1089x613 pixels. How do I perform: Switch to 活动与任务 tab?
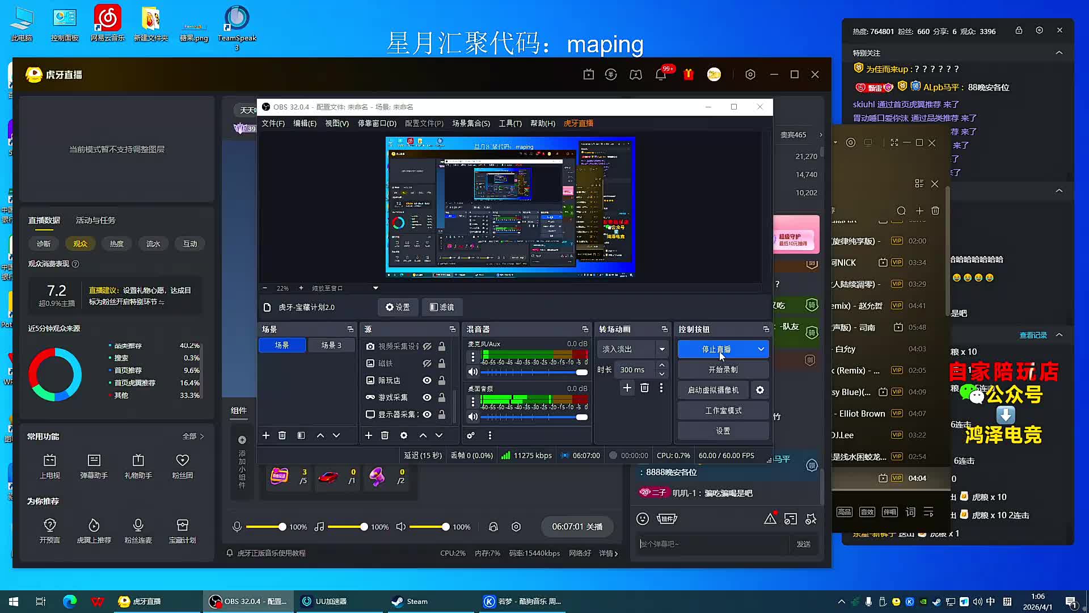click(95, 220)
